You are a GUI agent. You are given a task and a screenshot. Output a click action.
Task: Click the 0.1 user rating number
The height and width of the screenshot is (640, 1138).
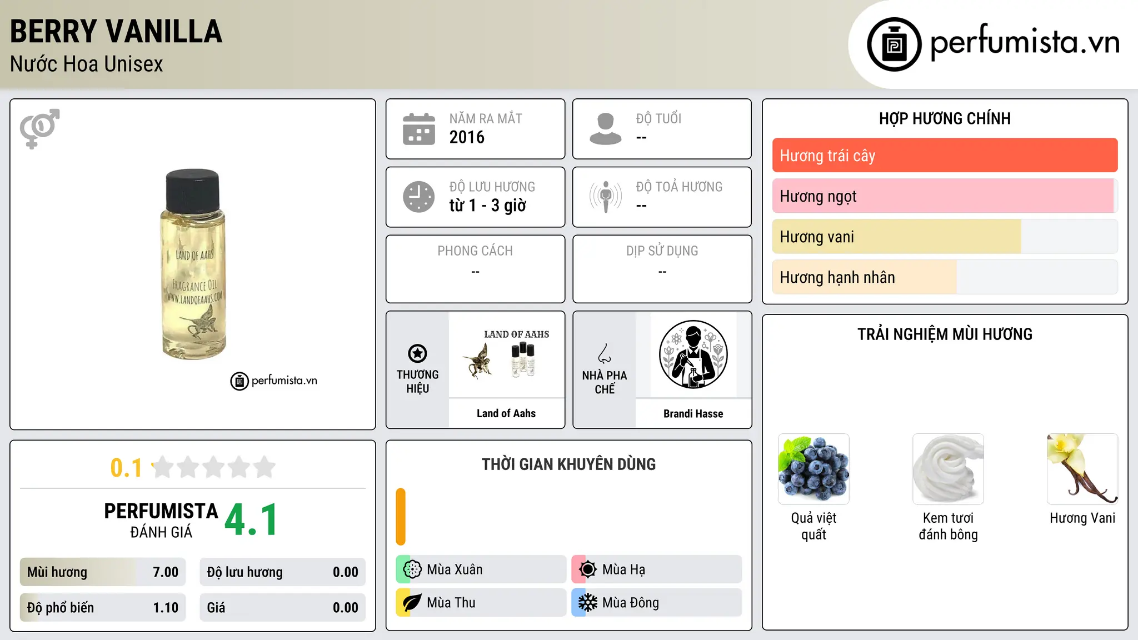pos(126,468)
